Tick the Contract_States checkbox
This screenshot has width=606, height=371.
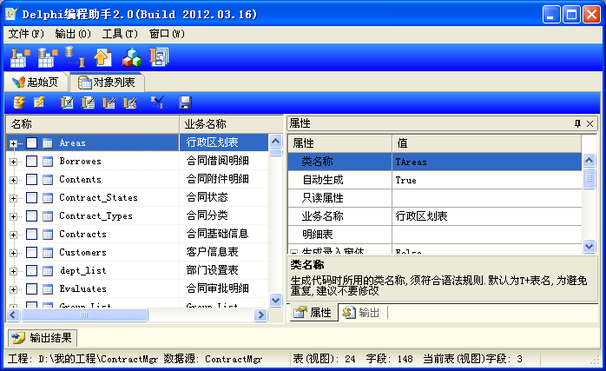pyautogui.click(x=32, y=198)
